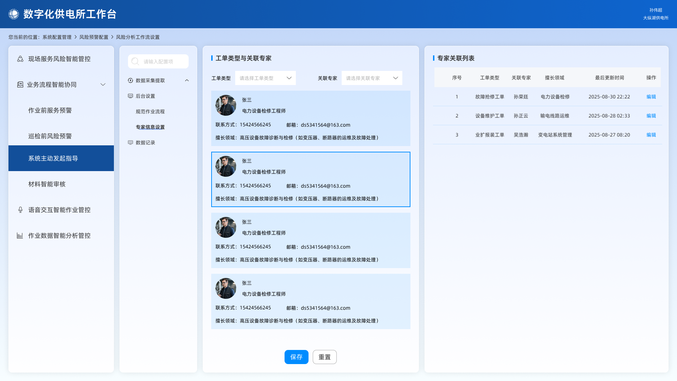Click the 重置 button
Image resolution: width=677 pixels, height=381 pixels.
[324, 357]
